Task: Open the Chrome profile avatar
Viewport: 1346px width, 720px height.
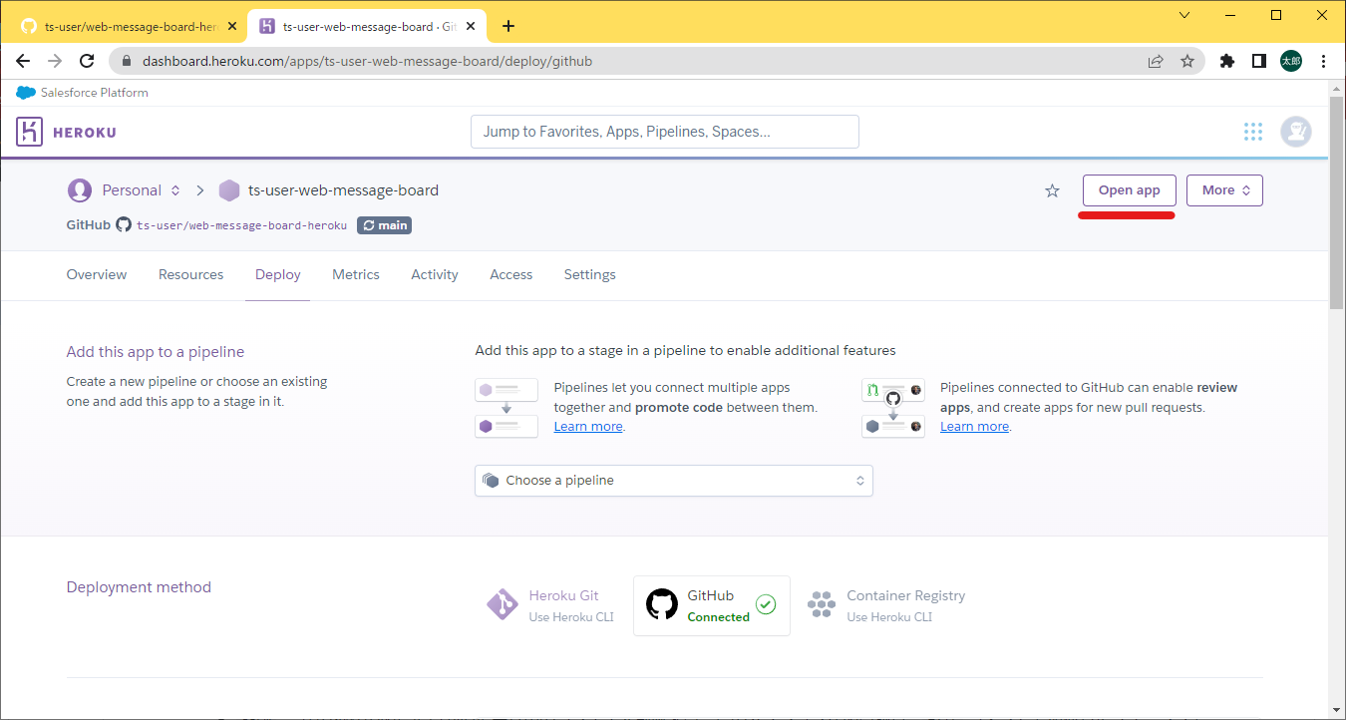Action: (x=1291, y=61)
